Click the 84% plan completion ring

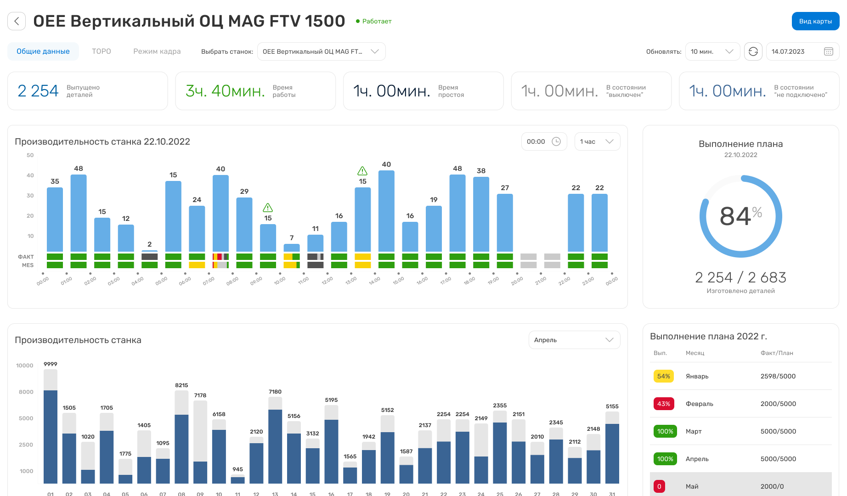[x=740, y=216]
